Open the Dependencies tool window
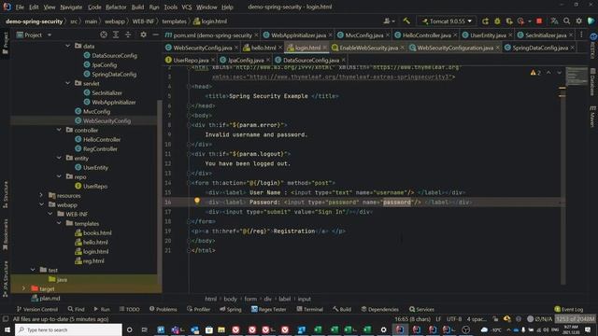 380,309
